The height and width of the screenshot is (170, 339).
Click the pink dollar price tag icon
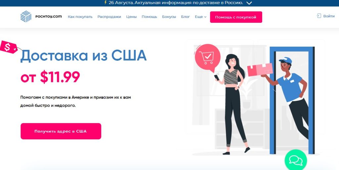click(9, 47)
